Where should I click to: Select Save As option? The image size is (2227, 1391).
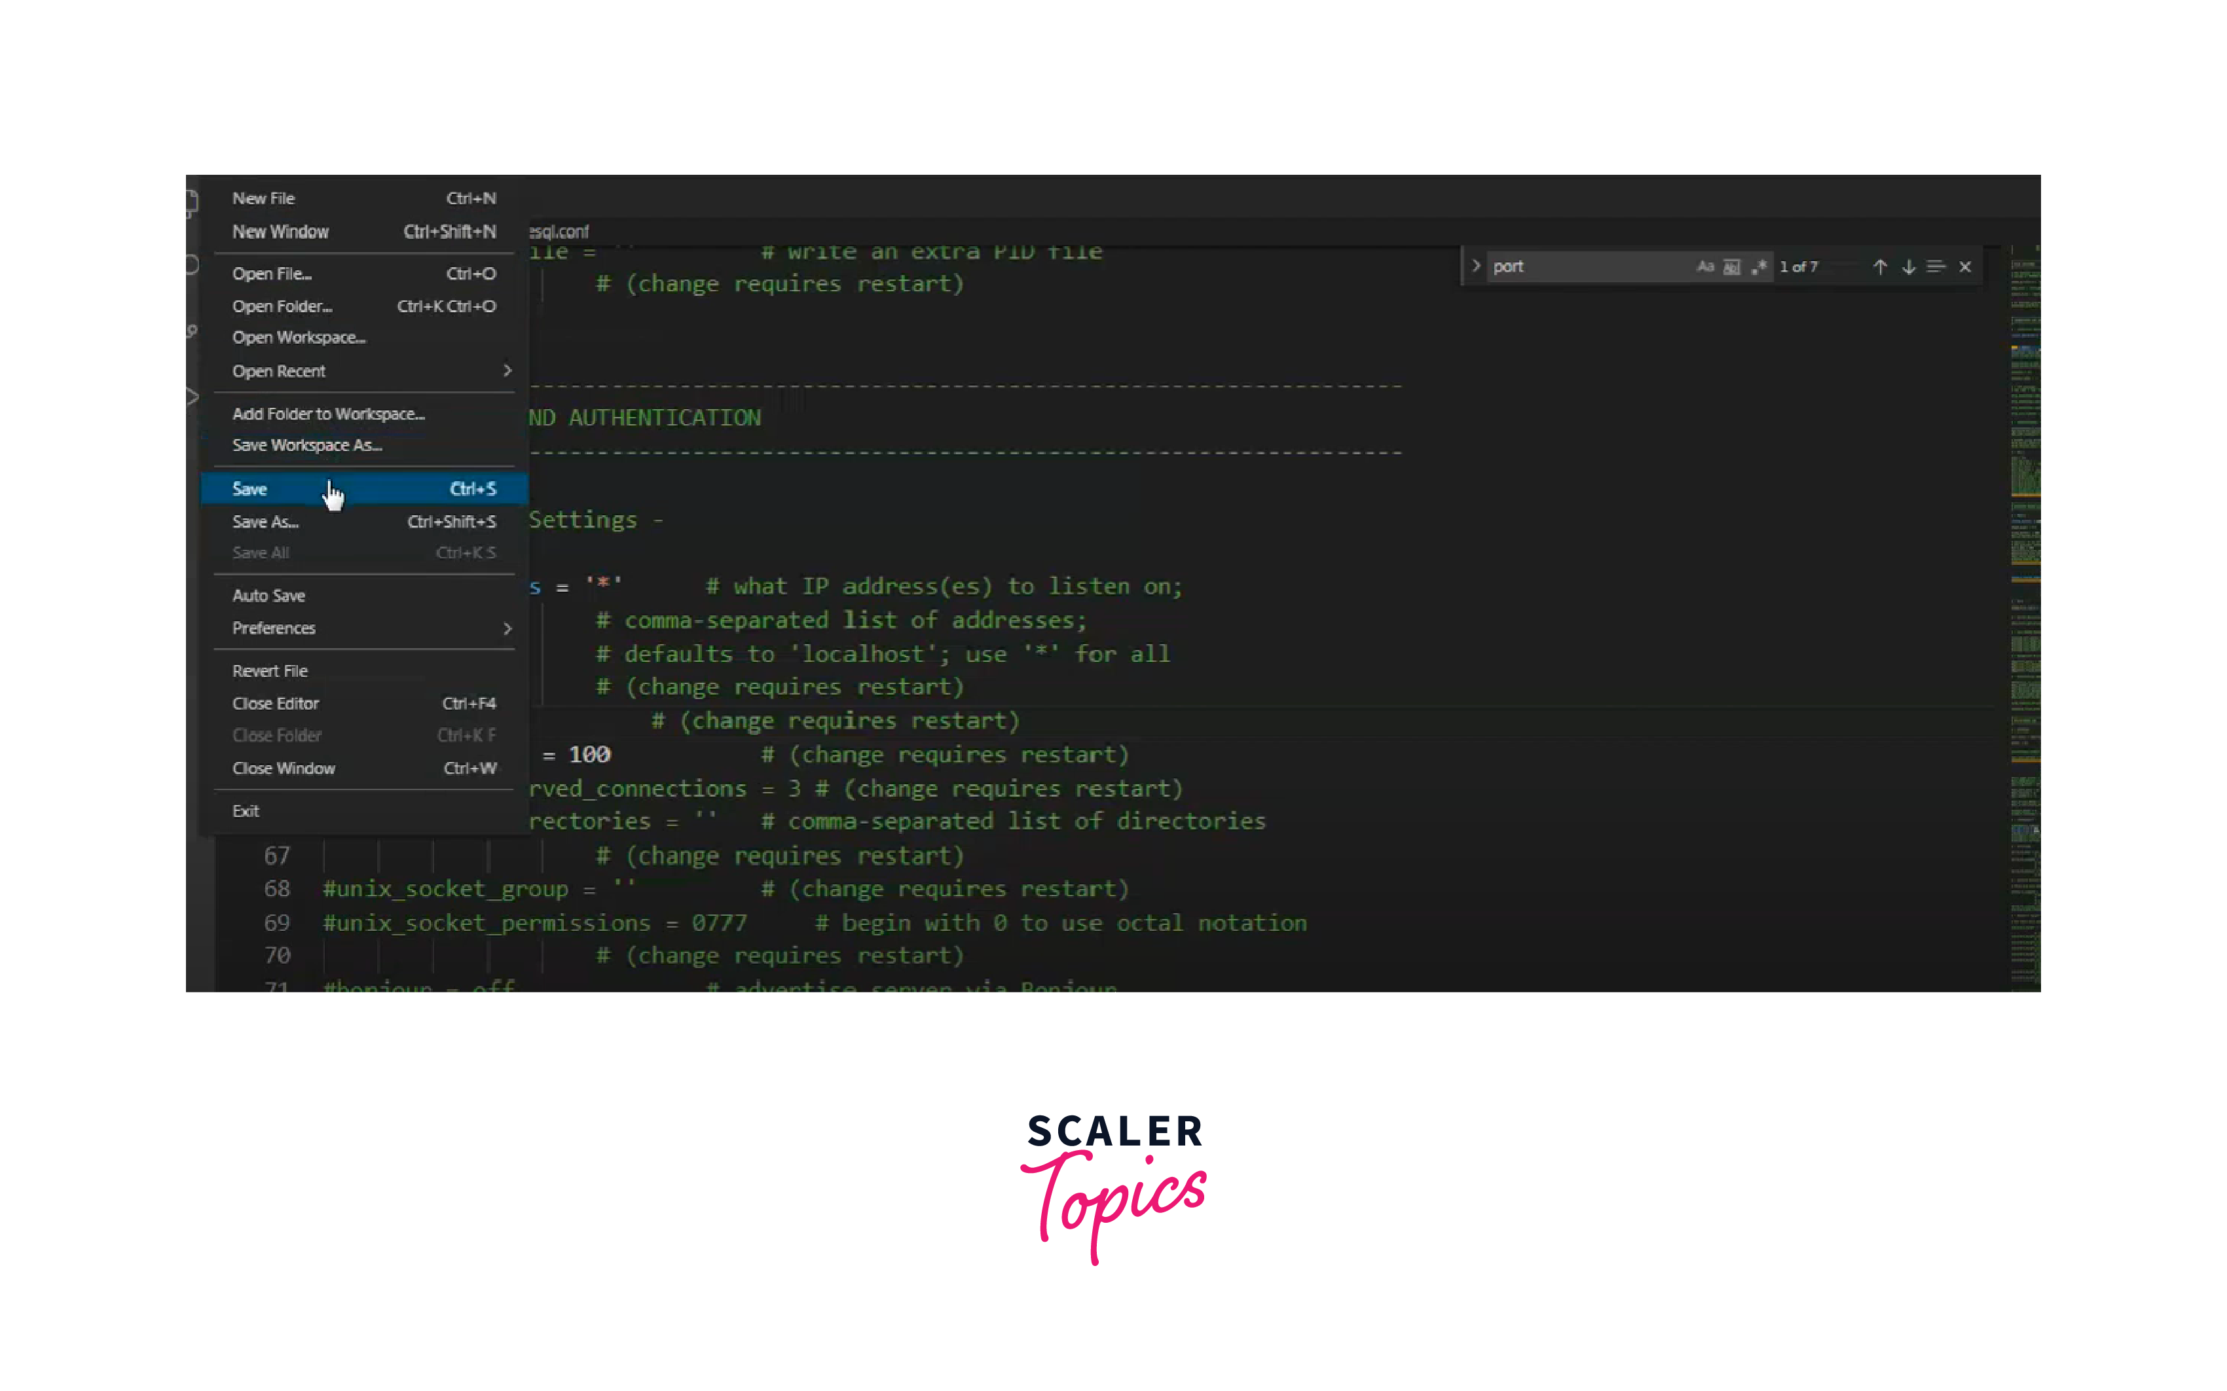(265, 521)
